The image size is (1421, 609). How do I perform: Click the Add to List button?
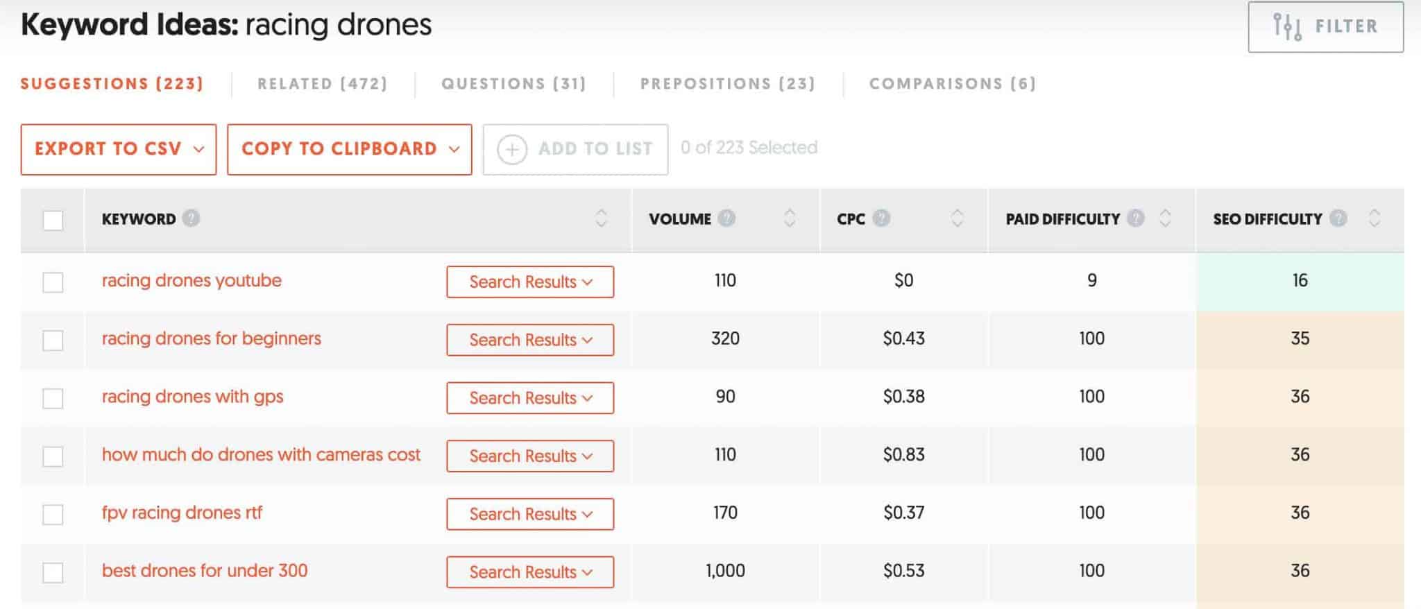pos(575,149)
